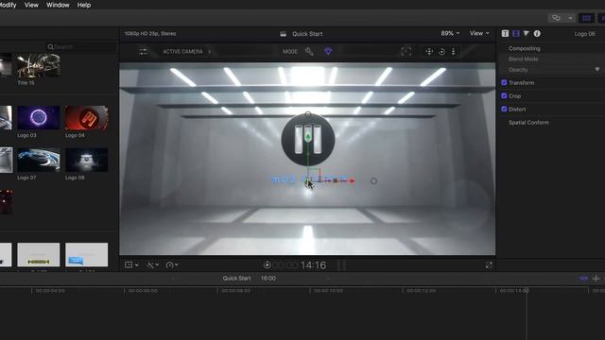Click the frame focus icon above viewer
The height and width of the screenshot is (340, 605).
[x=406, y=51]
